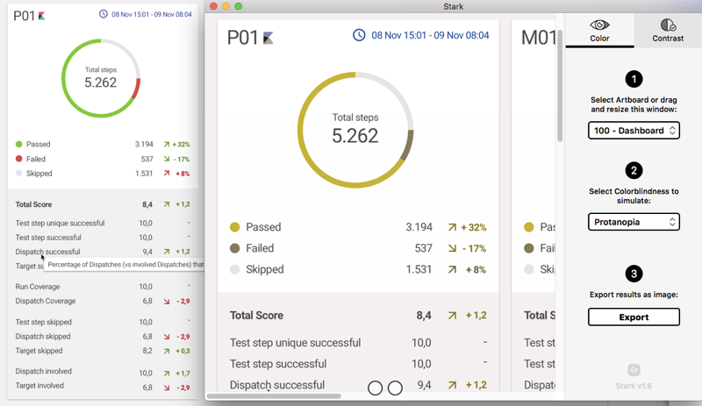The height and width of the screenshot is (406, 702).
Task: Click the clock icon in Stark P01 card
Action: pos(359,35)
